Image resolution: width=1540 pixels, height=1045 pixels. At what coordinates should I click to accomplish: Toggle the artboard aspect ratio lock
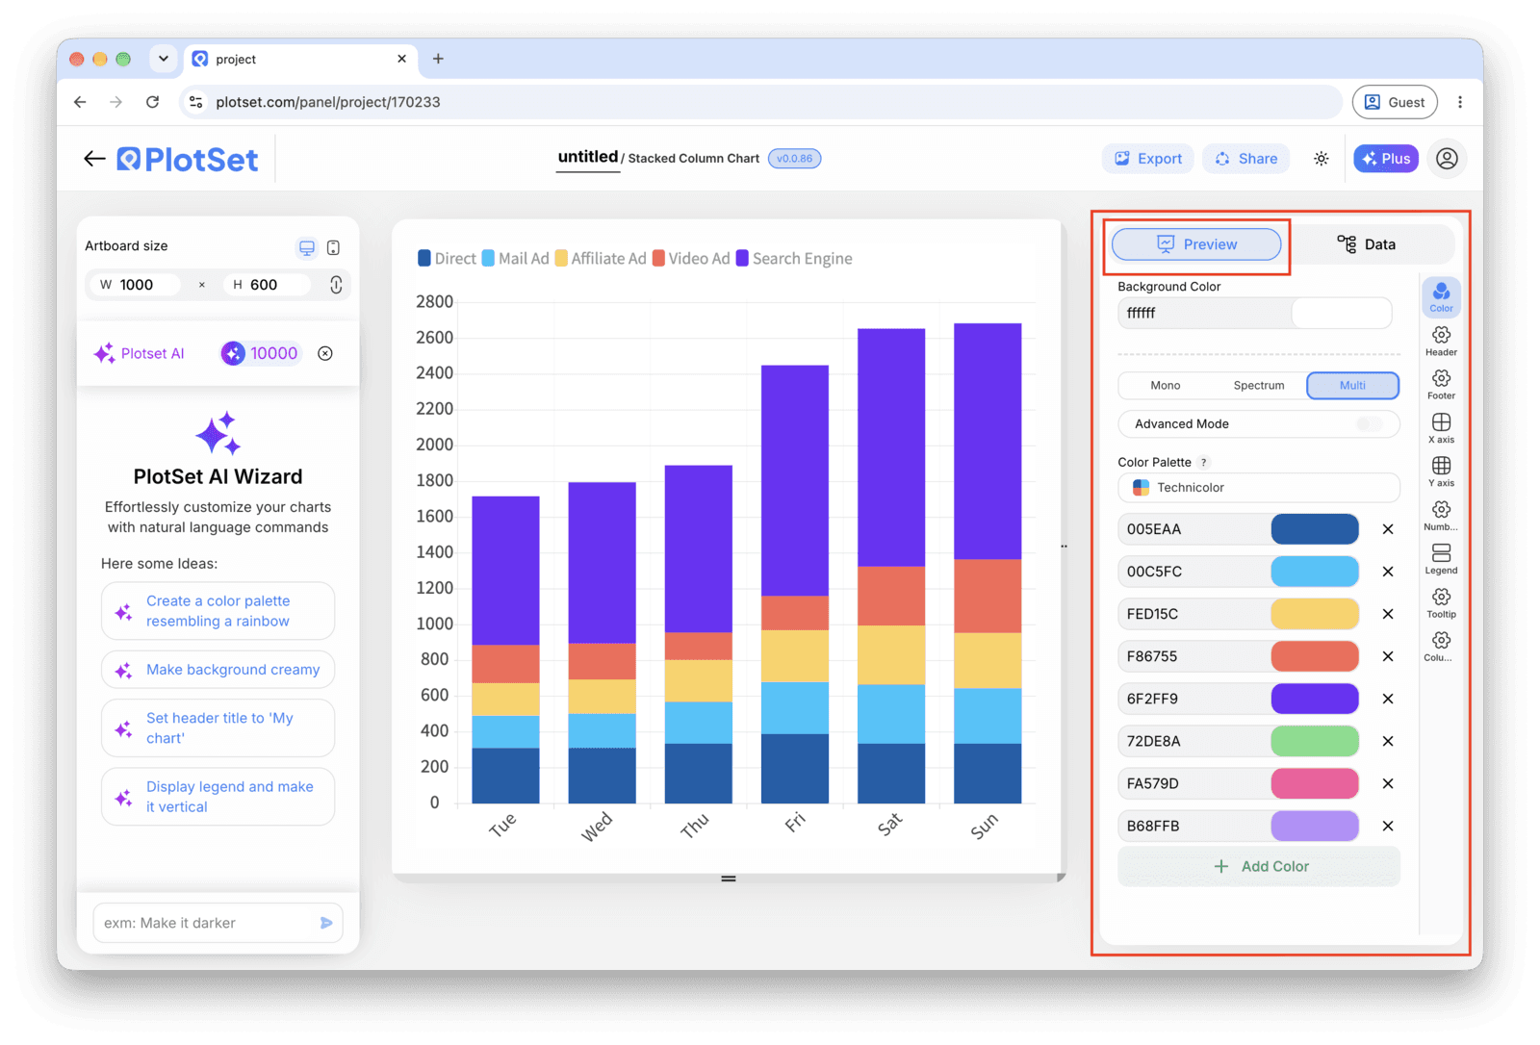click(x=336, y=285)
